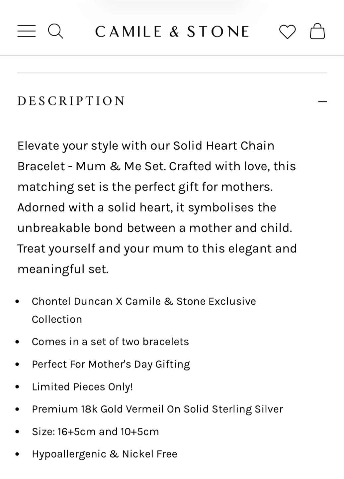Image resolution: width=344 pixels, height=479 pixels.
Task: Click the cart bag icon
Action: pos(317,31)
